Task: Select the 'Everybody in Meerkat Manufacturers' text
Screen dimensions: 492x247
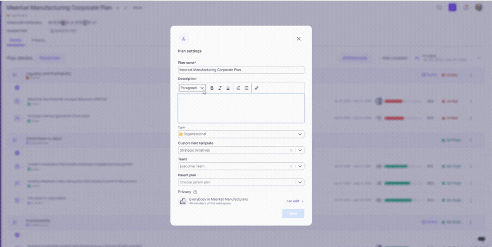Action: 218,199
